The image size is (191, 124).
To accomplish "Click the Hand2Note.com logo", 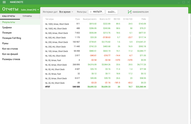I will tap(138, 12).
